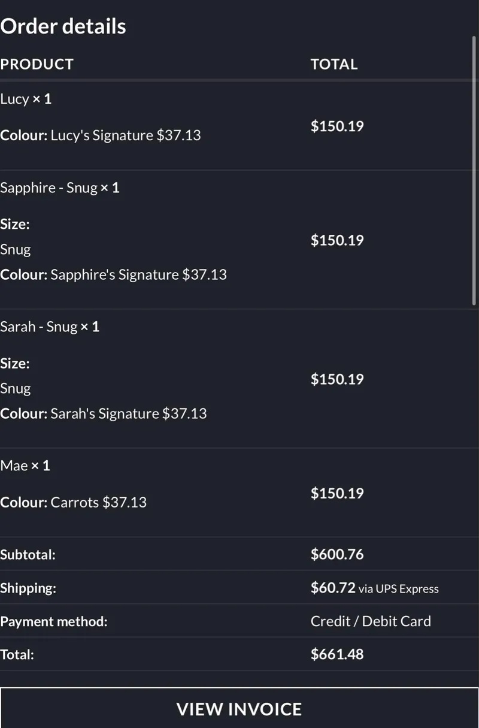Open the Sapphire - Snug product link
Viewport: 479px width, 728px height.
click(48, 188)
